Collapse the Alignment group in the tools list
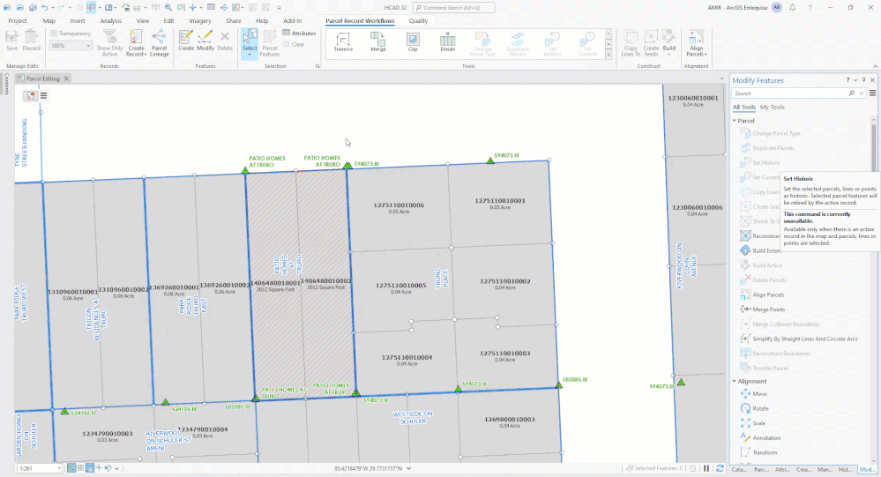881x477 pixels. (x=735, y=381)
